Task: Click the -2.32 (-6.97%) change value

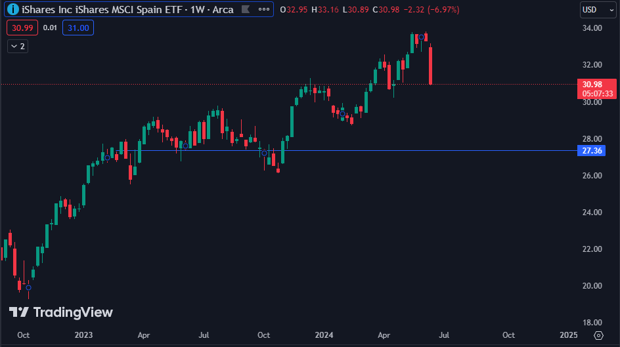Action: (432, 9)
